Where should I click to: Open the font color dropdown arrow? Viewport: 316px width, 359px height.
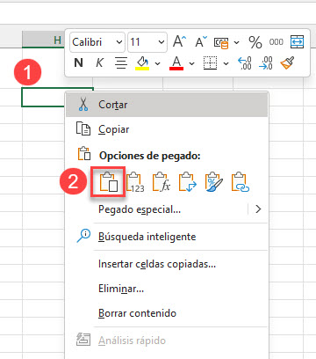(191, 63)
